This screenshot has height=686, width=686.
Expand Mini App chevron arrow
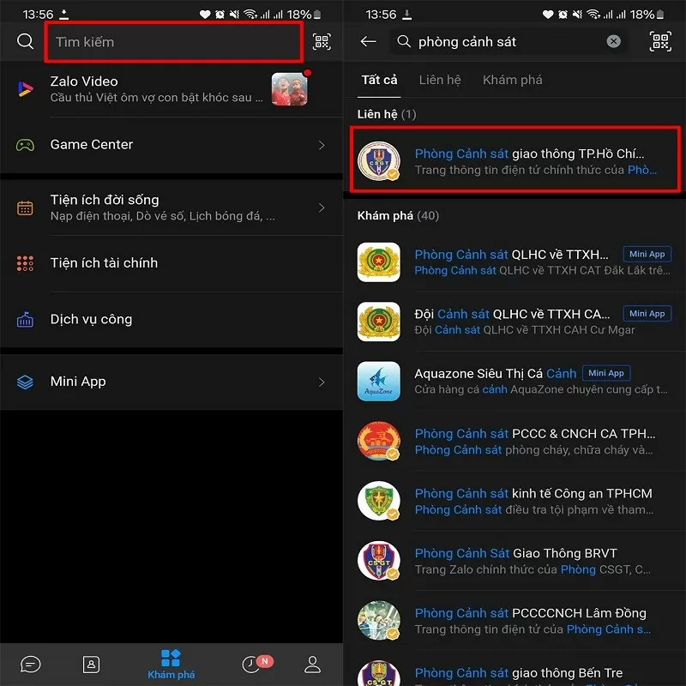pyautogui.click(x=322, y=382)
